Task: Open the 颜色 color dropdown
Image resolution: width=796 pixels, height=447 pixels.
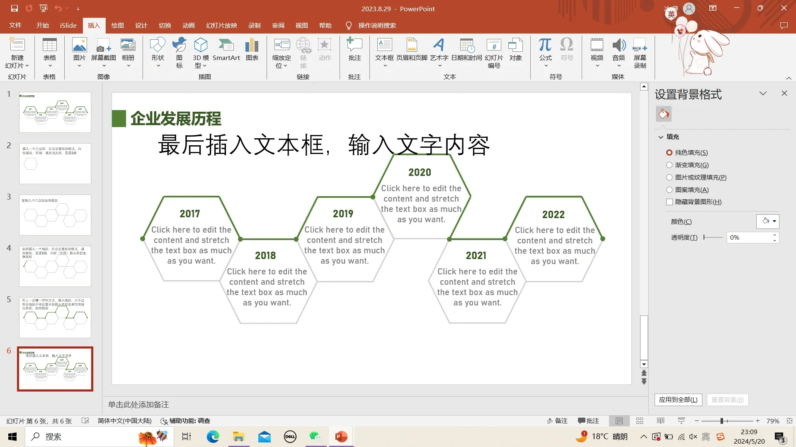Action: pos(767,221)
